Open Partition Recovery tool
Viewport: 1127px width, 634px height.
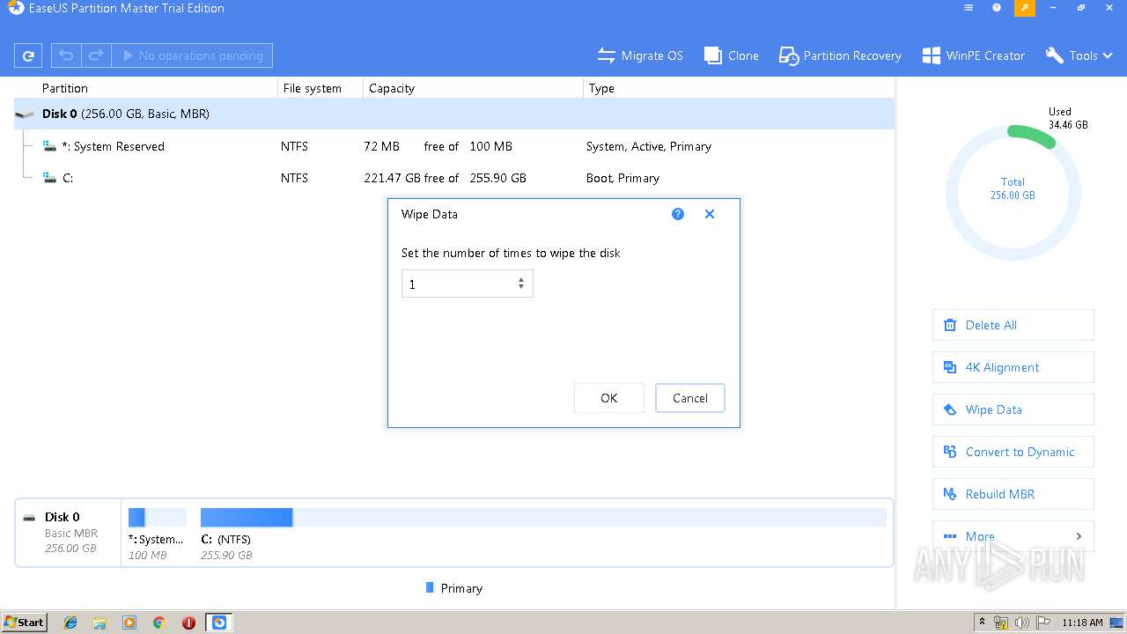pos(841,55)
